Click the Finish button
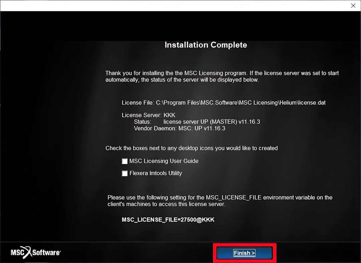 pyautogui.click(x=244, y=253)
